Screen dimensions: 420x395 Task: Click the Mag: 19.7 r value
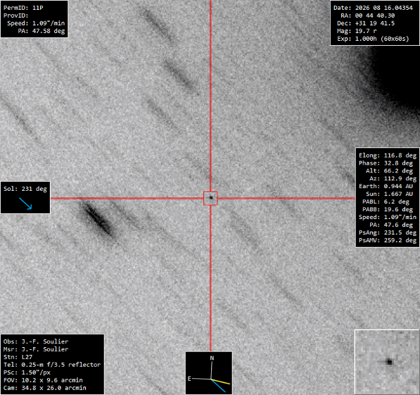pyautogui.click(x=357, y=31)
